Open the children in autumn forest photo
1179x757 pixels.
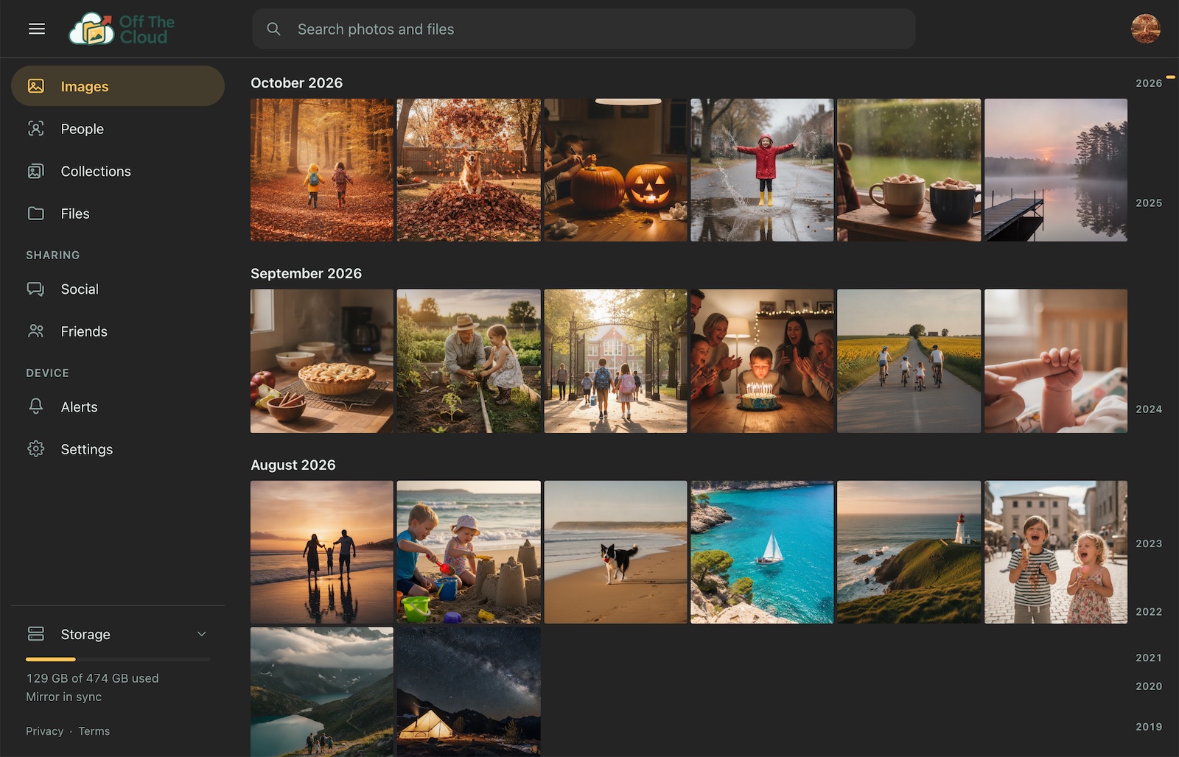(322, 170)
